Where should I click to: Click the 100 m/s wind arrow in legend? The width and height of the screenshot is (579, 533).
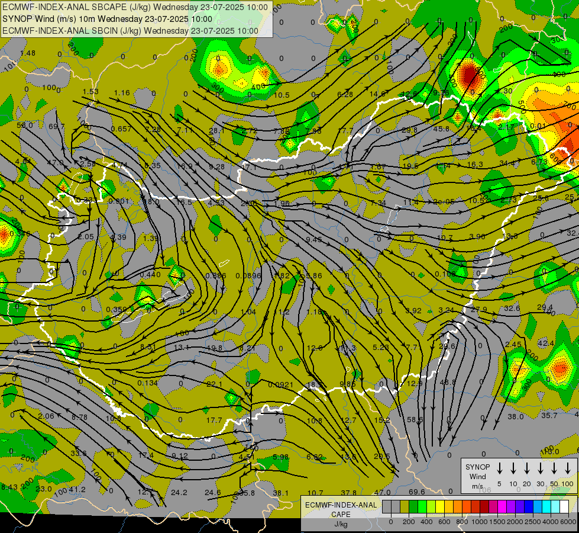[568, 468]
